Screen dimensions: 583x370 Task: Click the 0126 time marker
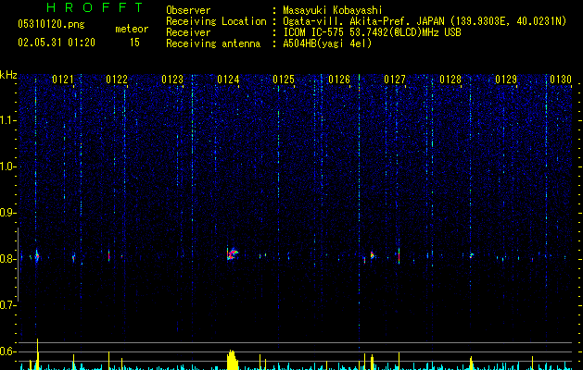339,80
